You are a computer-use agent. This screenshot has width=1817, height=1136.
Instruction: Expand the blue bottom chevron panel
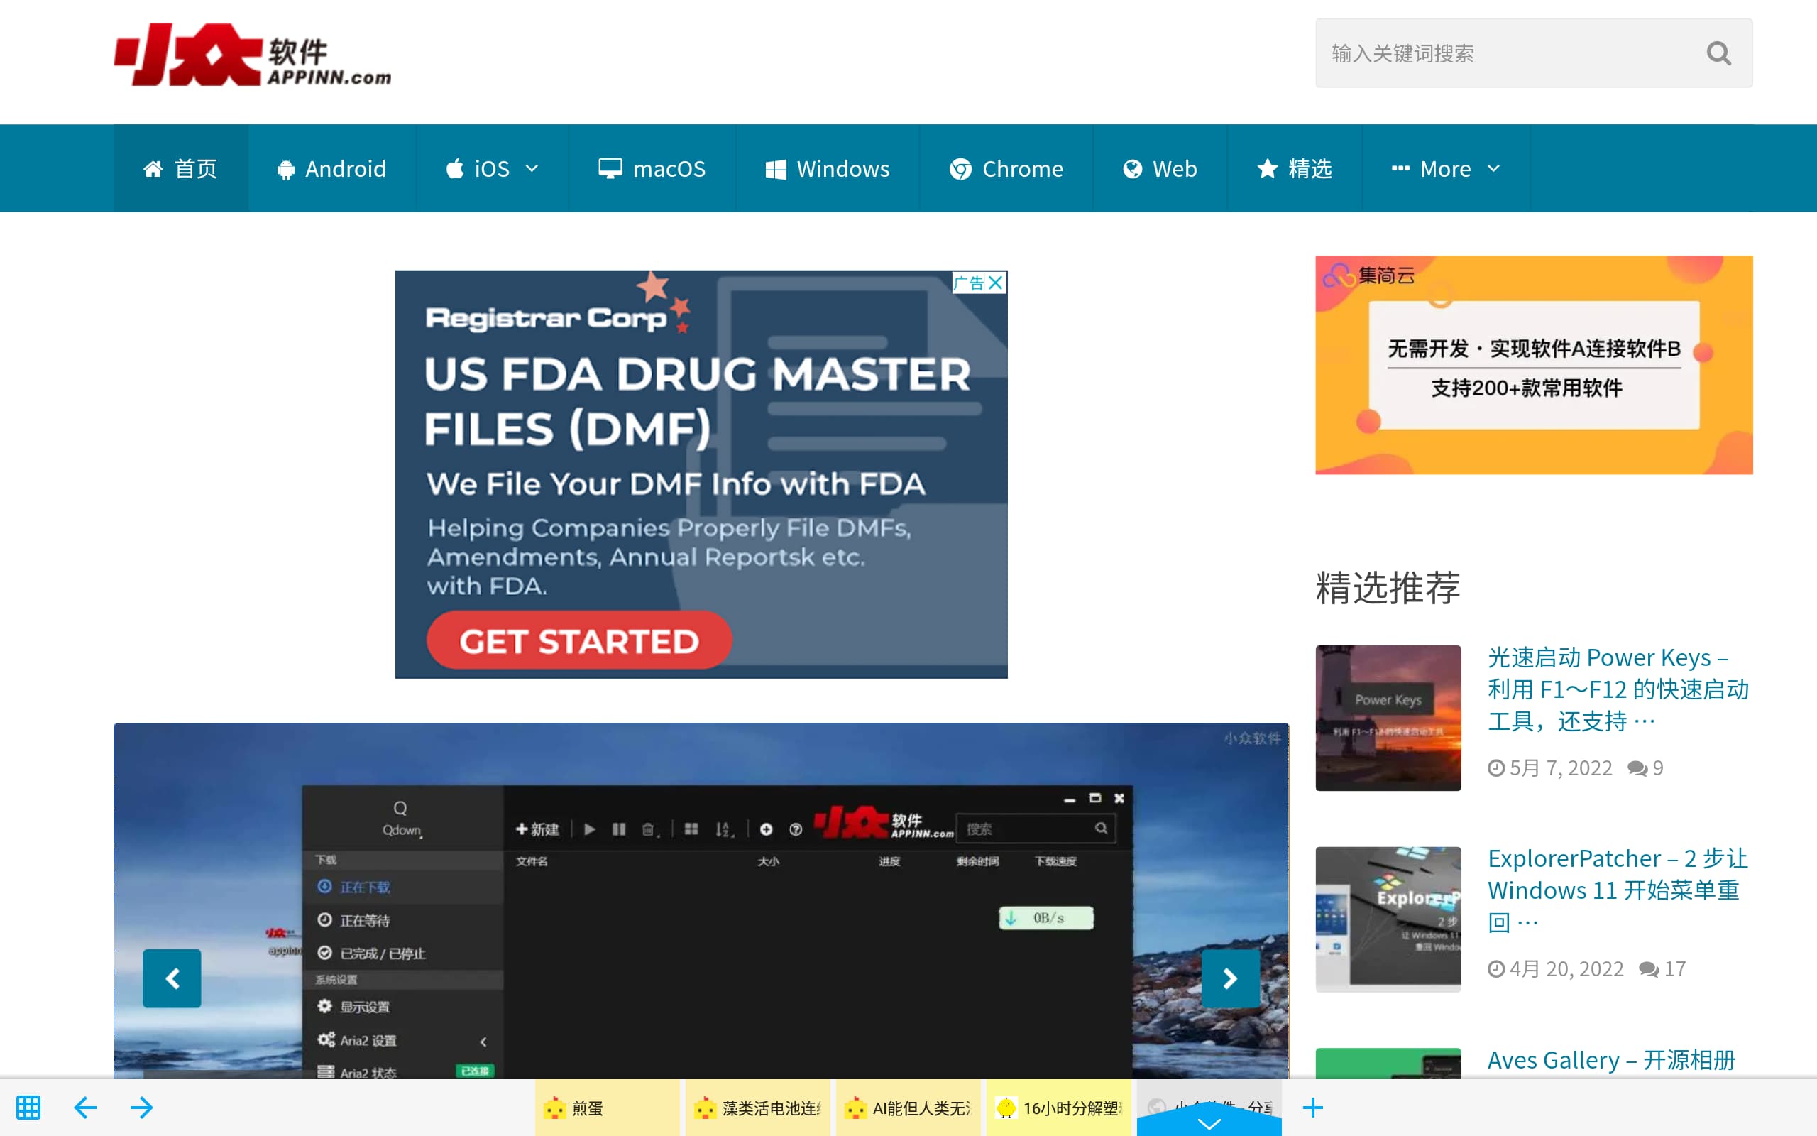[x=1209, y=1123]
